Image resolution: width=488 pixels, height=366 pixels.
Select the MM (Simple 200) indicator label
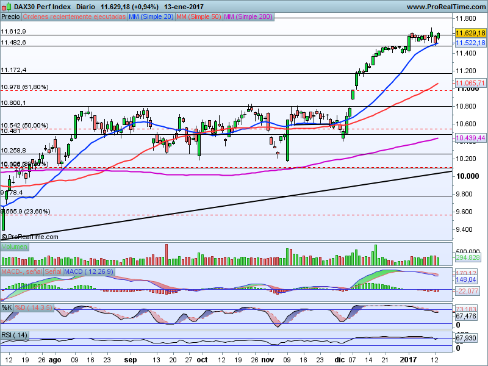click(x=248, y=17)
